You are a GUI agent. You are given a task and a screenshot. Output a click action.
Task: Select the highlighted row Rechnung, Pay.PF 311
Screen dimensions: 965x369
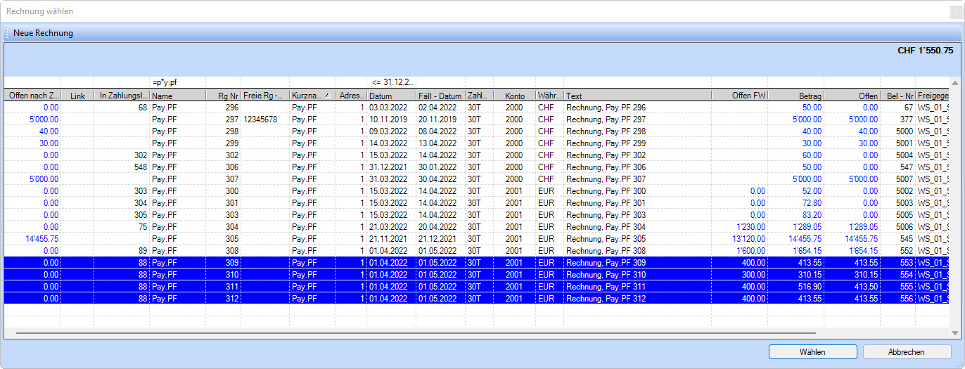click(606, 287)
